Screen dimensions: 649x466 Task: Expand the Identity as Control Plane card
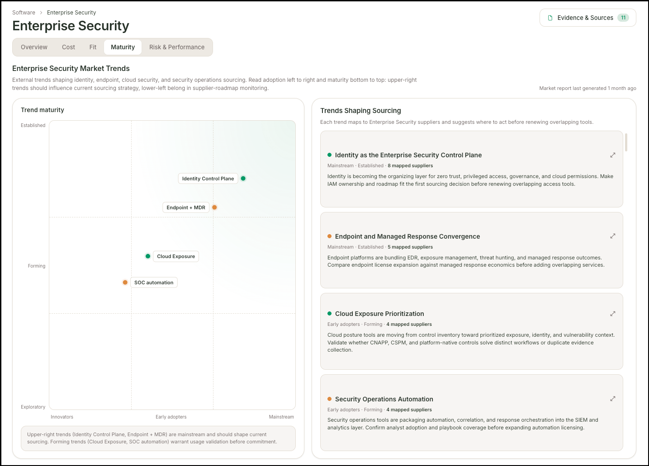click(x=613, y=155)
